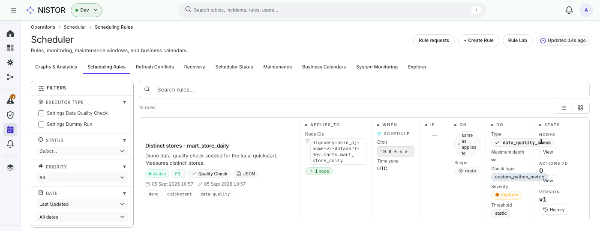The width and height of the screenshot is (600, 231).
Task: Open the layers stack sidebar icon
Action: (10, 167)
